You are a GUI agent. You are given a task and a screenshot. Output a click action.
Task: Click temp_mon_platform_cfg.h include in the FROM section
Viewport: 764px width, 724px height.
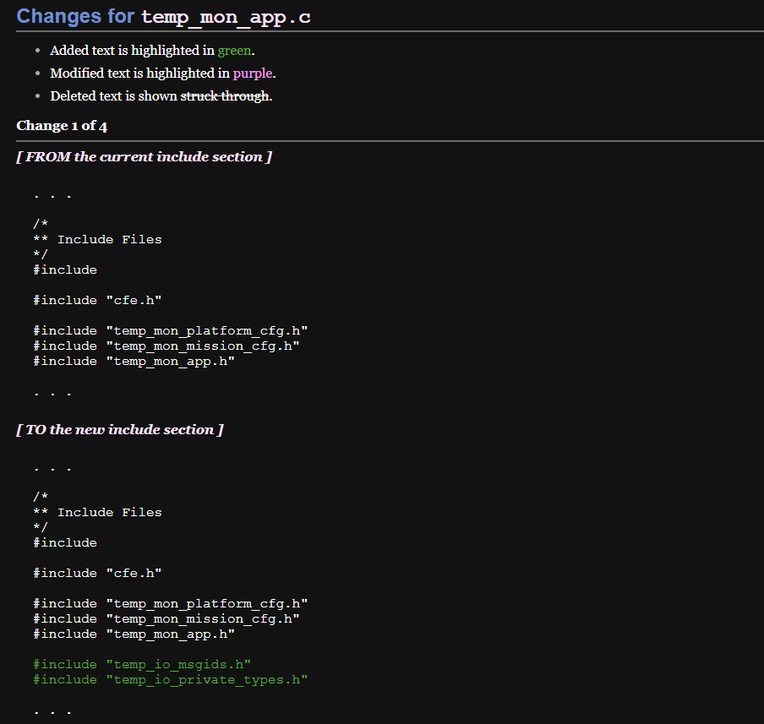click(x=170, y=331)
